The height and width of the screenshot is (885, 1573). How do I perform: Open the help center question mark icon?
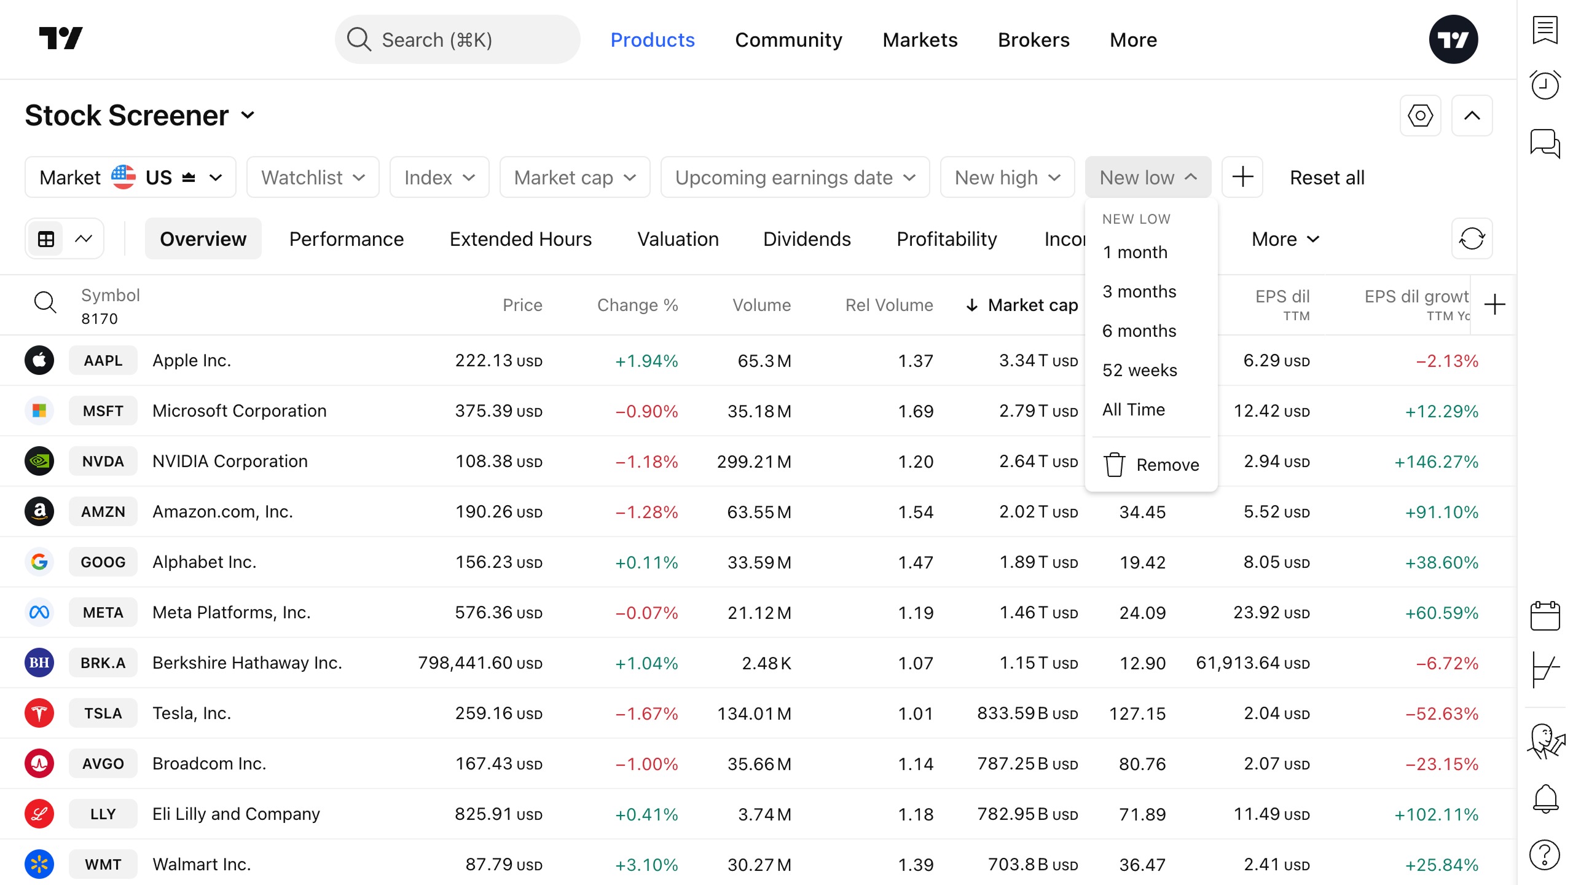pyautogui.click(x=1545, y=854)
